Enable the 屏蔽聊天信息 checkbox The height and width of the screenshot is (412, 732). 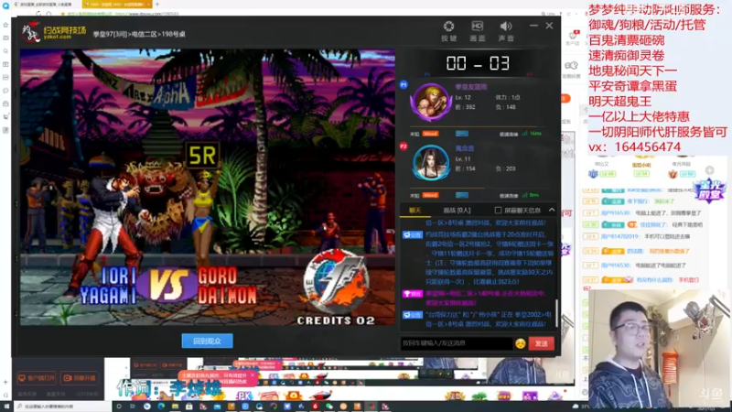tap(498, 211)
